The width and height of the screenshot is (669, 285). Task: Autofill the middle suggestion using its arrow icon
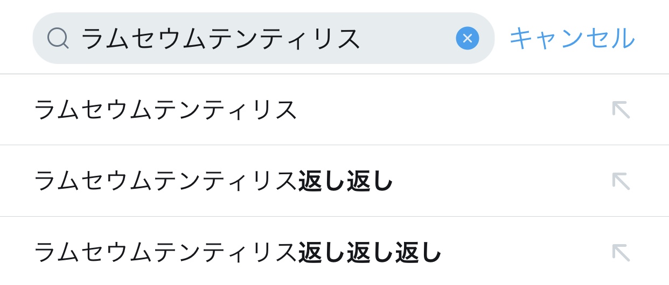coord(621,181)
